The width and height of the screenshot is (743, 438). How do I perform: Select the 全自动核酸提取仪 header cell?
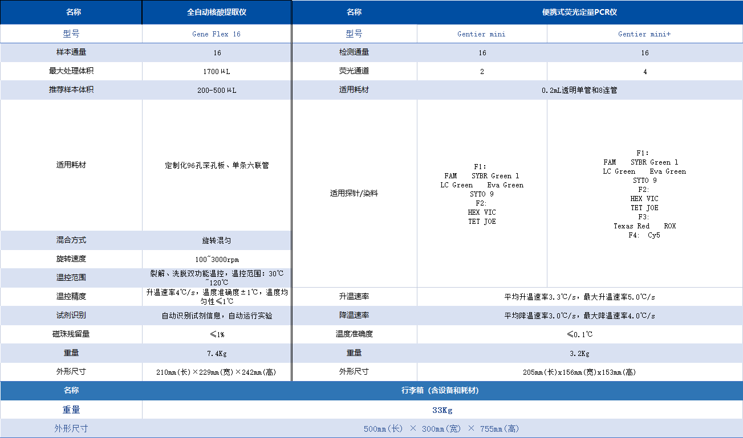tap(216, 12)
